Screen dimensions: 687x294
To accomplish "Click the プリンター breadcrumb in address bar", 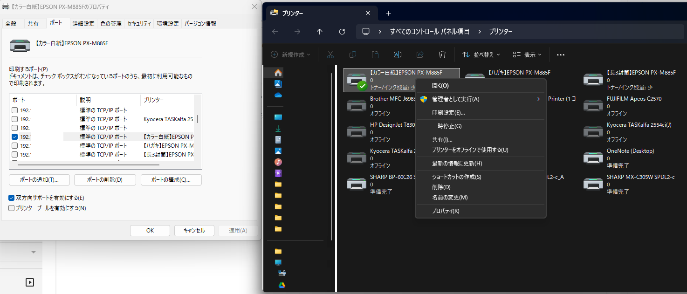I will tap(501, 32).
